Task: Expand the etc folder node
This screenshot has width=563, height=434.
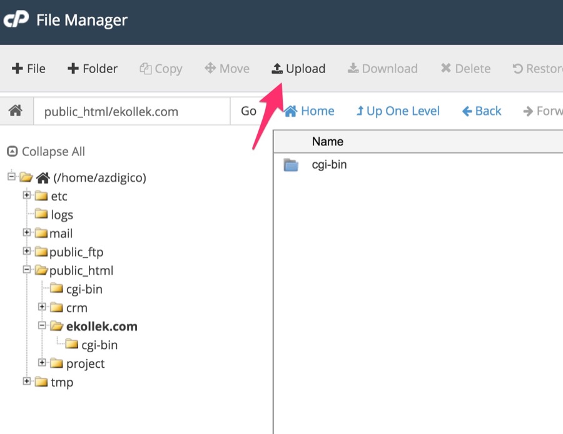Action: pyautogui.click(x=26, y=195)
